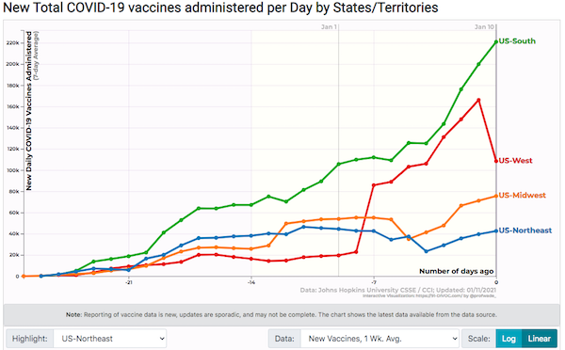Select the US-Midwest series label
The width and height of the screenshot is (565, 350).
(x=522, y=195)
